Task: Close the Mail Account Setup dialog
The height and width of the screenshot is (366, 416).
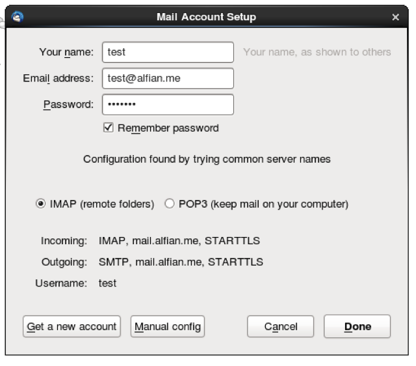Action: pyautogui.click(x=396, y=18)
